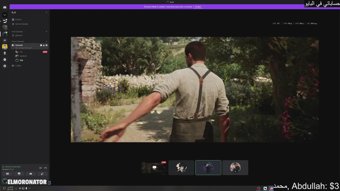Click the main stream video view
Image resolution: width=340 pixels, height=191 pixels.
click(x=195, y=89)
